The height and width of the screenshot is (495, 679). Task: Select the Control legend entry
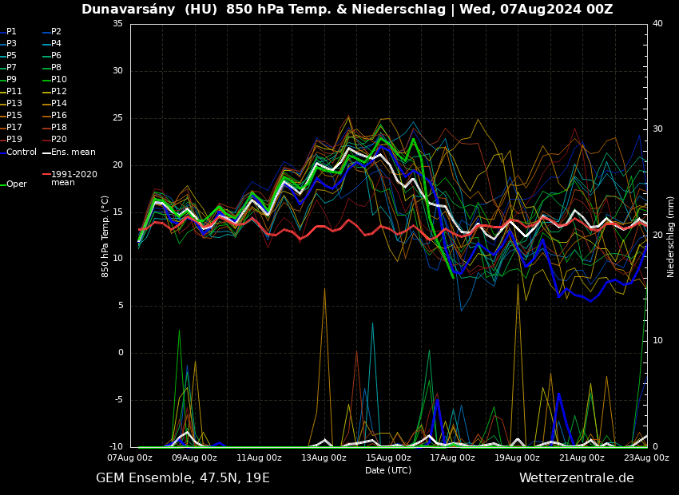[x=21, y=152]
